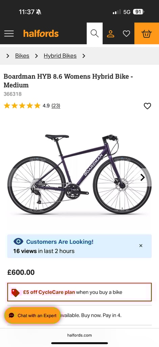Open wishlist heart in header
The width and height of the screenshot is (159, 347).
pos(126,34)
